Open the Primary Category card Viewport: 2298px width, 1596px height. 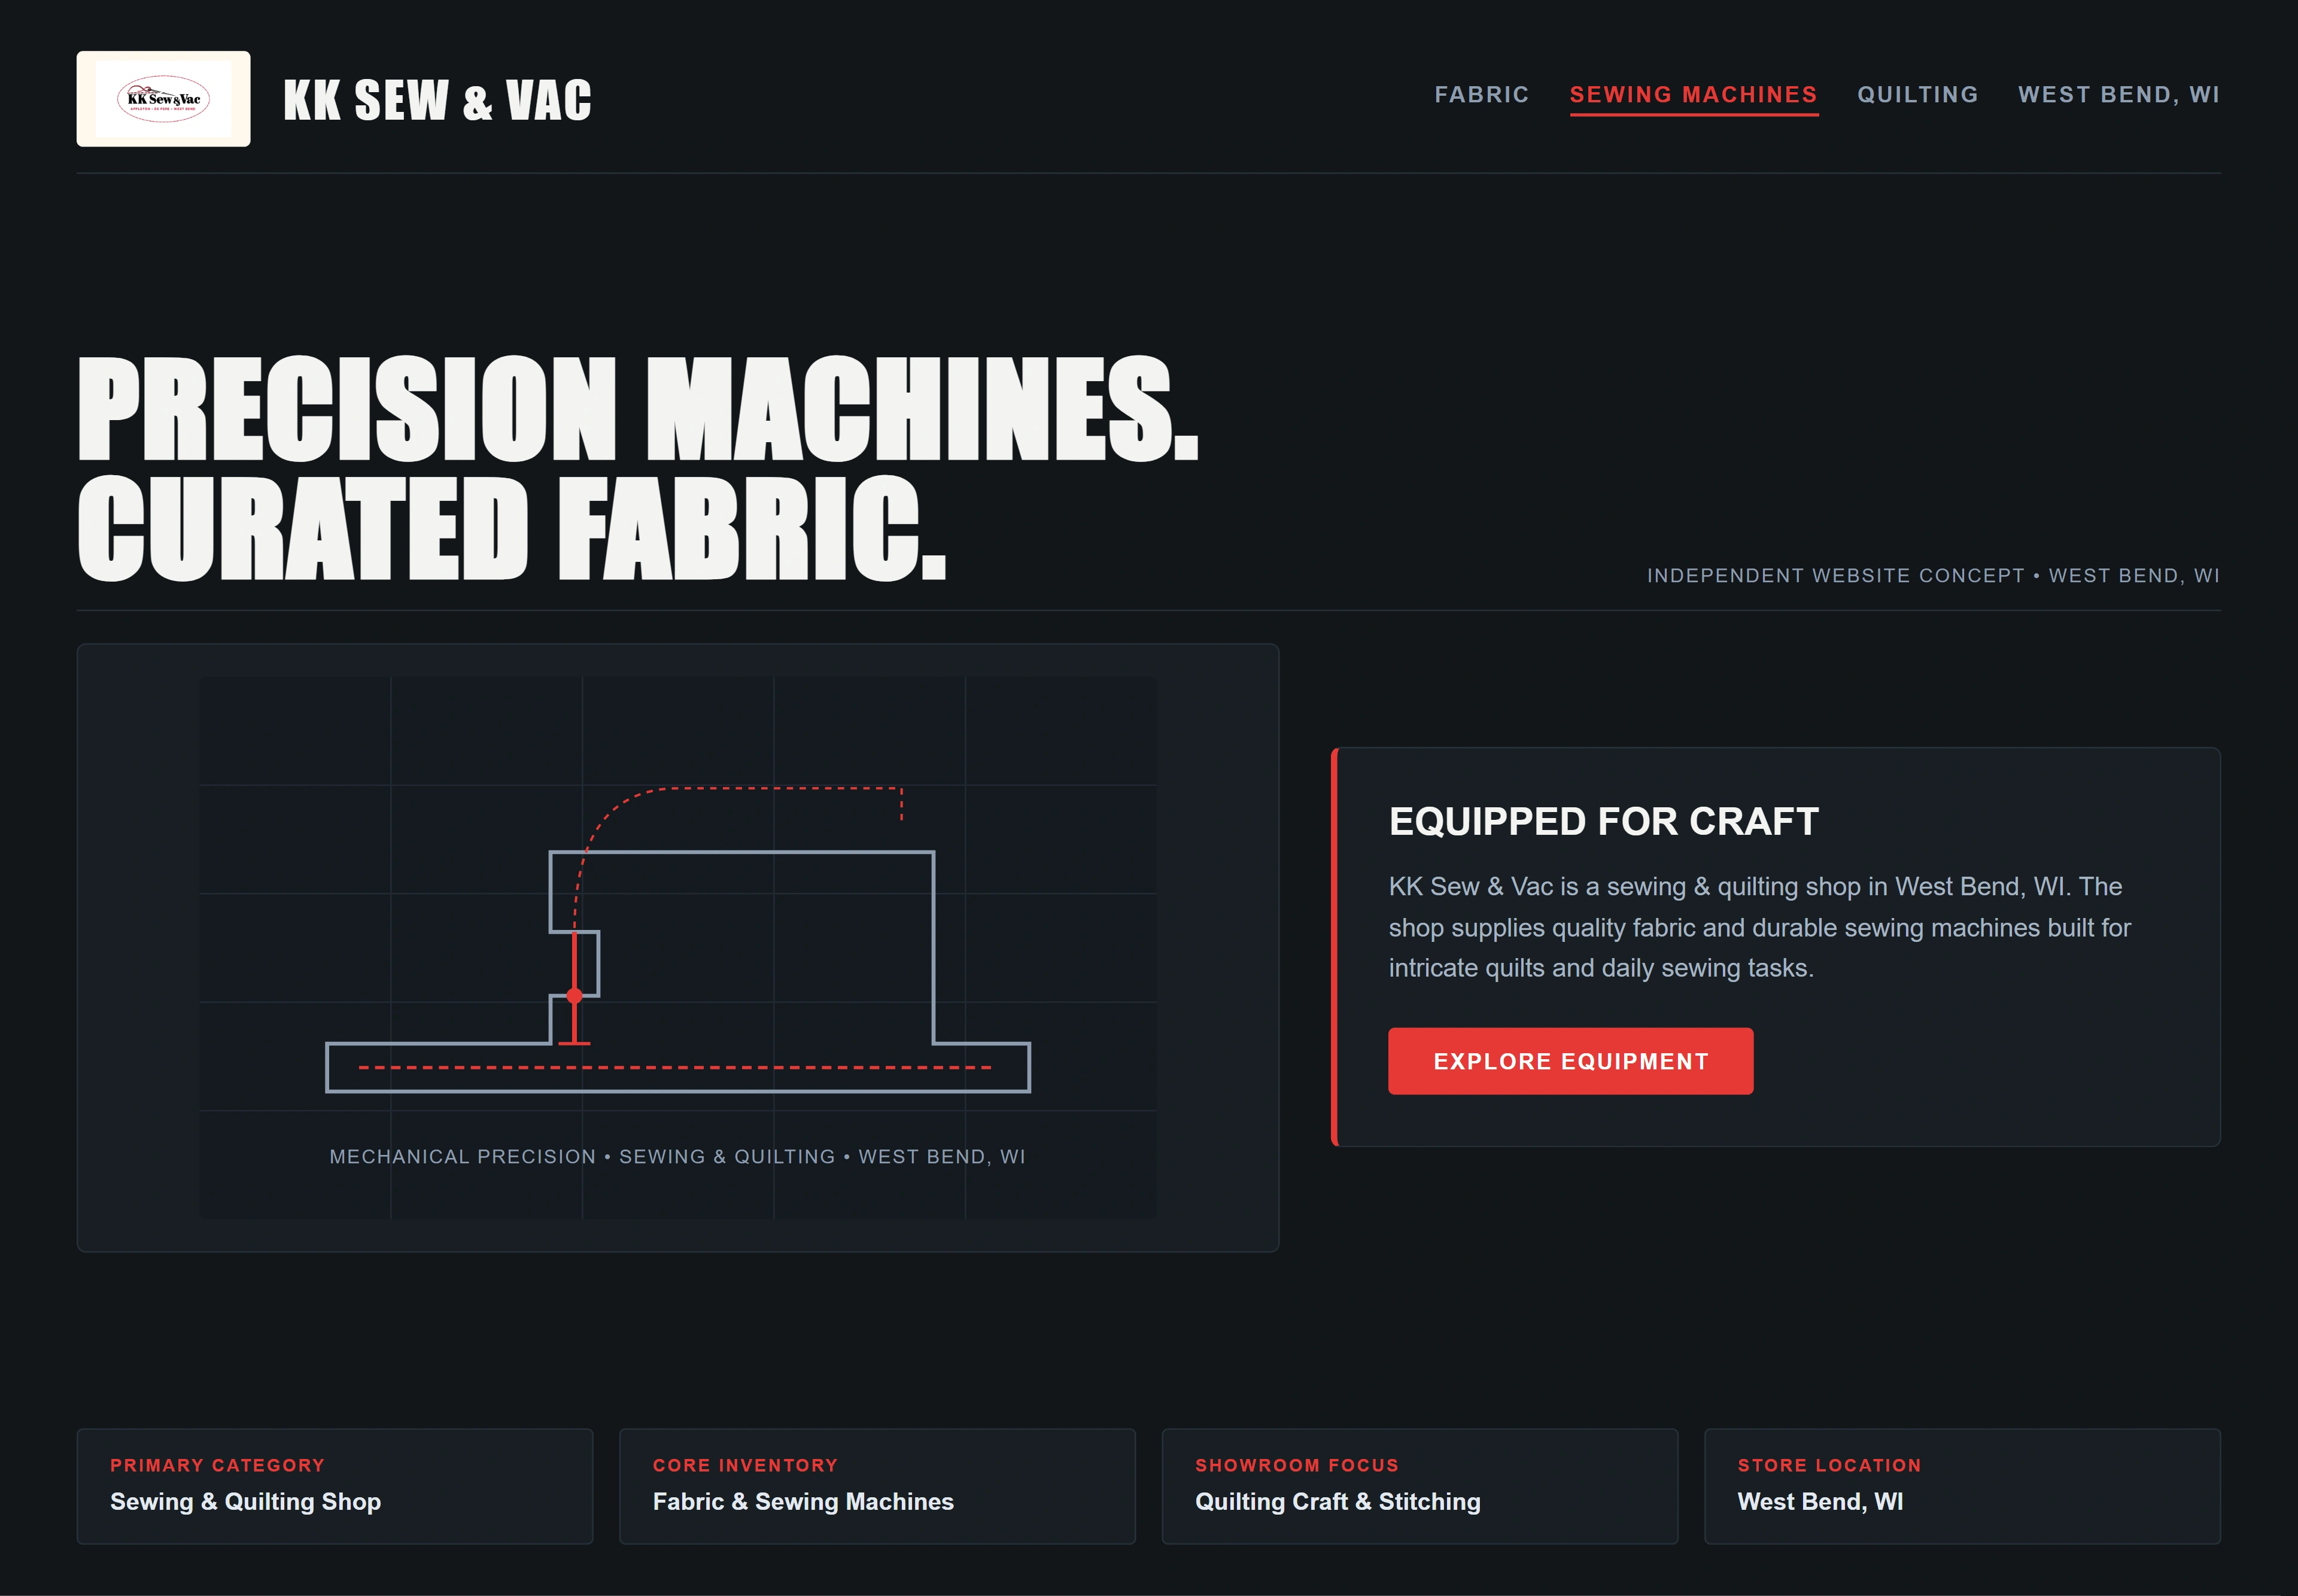(335, 1486)
